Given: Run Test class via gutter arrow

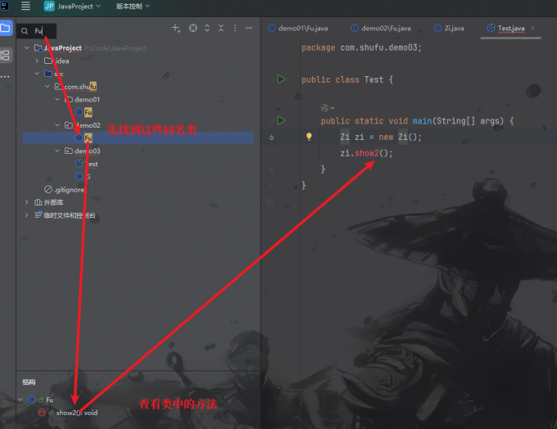Looking at the screenshot, I should [x=281, y=79].
